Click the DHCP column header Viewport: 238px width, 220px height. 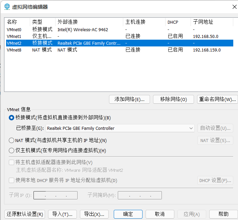[x=178, y=22]
